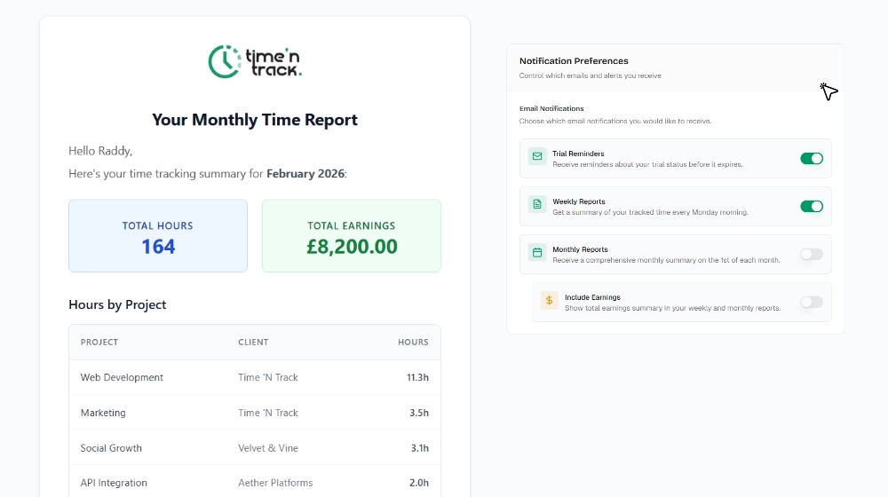
Task: Switch on the Include Earnings toggle
Action: 812,303
